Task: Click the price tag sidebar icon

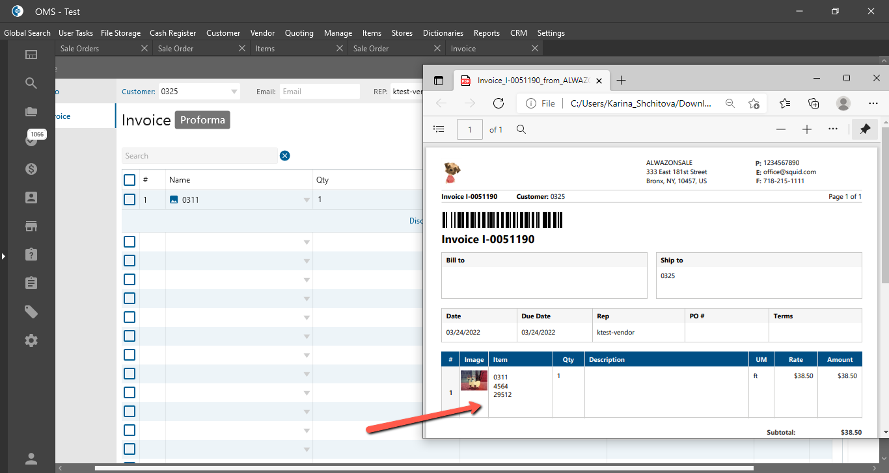Action: 31,312
